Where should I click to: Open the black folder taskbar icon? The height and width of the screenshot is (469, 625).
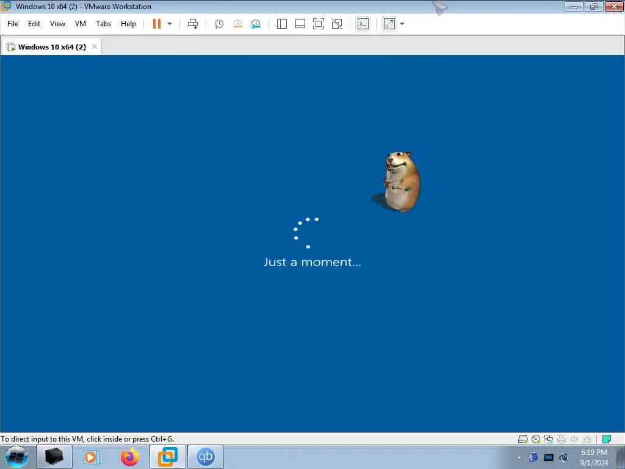54,457
